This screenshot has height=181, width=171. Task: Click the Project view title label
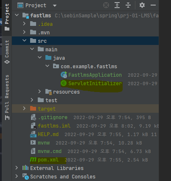36,6
